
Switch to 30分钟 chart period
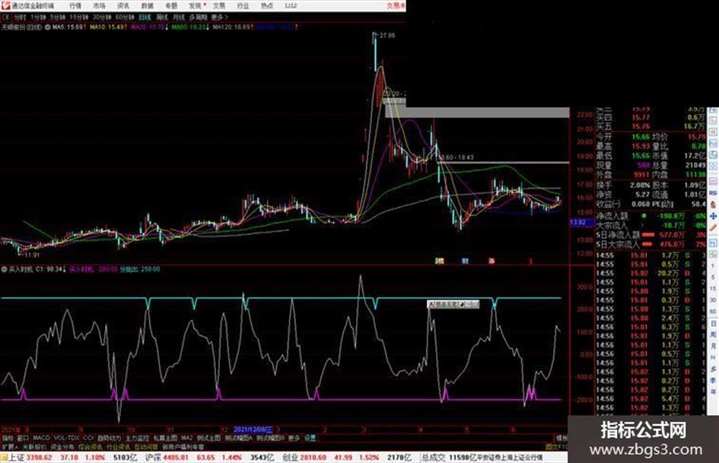point(102,17)
